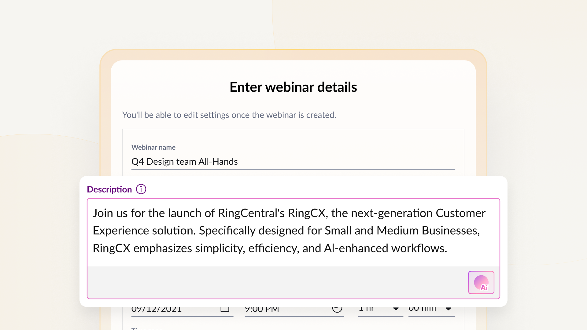Click the info icon beside Description
The height and width of the screenshot is (330, 587).
[x=141, y=189]
